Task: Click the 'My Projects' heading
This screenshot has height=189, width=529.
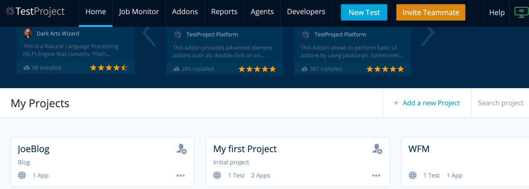Action: (x=40, y=103)
